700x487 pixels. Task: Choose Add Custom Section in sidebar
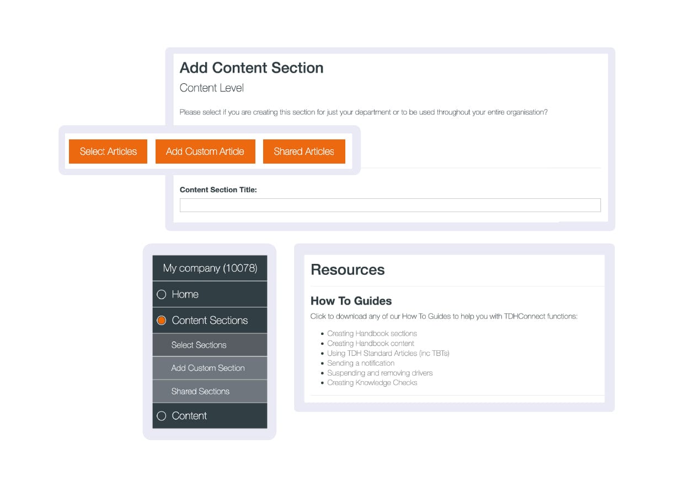[207, 368]
